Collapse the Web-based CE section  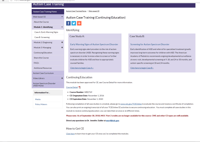62,17
